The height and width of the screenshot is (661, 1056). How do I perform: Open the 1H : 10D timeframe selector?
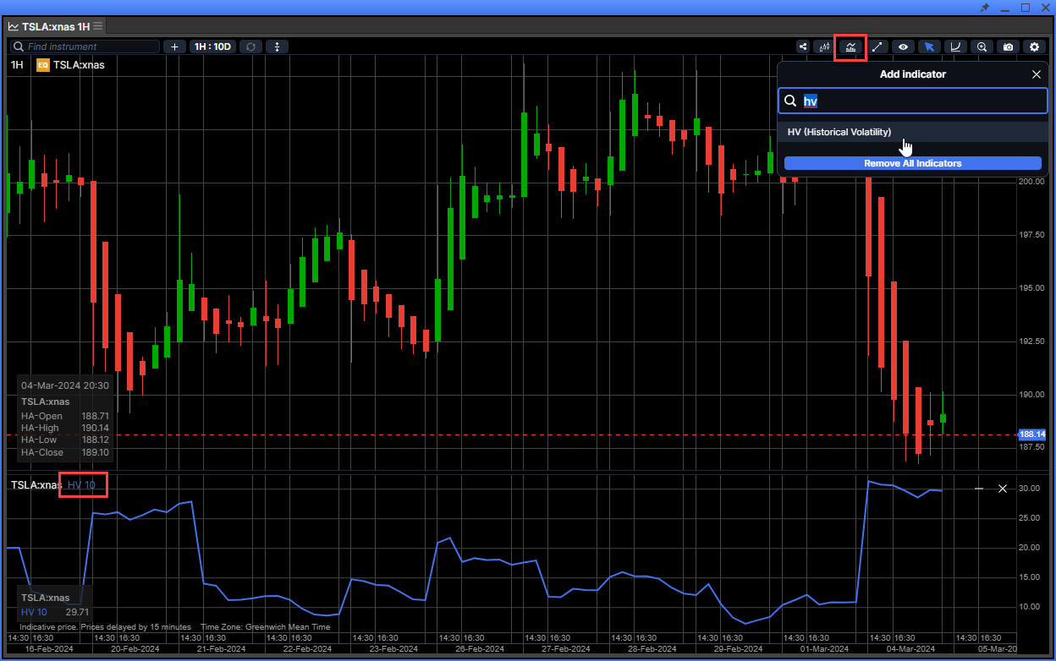coord(212,46)
